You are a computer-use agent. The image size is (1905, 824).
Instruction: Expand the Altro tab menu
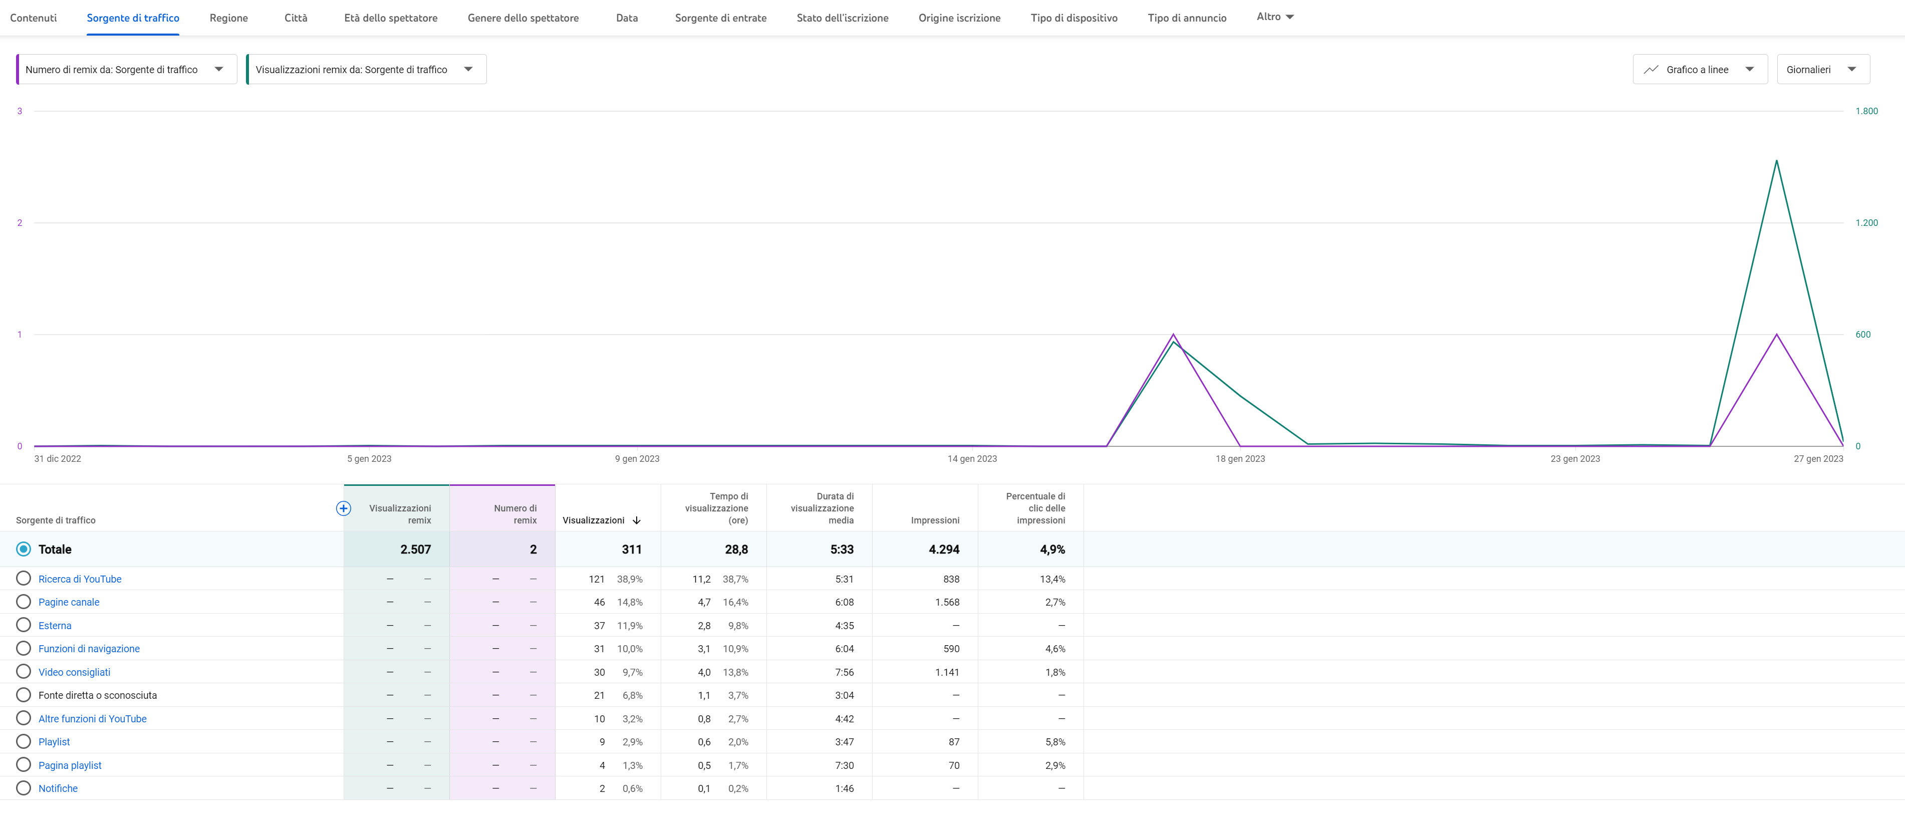pos(1275,17)
